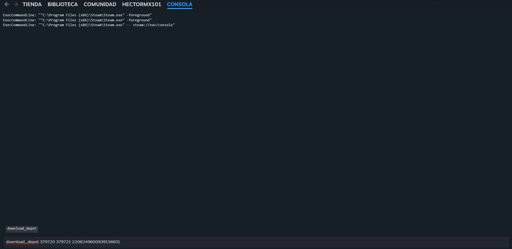Click manifest ID 2206249600939156631 in the input
Screen dimensions: 512x249
click(96, 242)
